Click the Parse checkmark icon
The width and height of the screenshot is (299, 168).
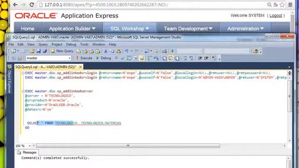pos(122,58)
